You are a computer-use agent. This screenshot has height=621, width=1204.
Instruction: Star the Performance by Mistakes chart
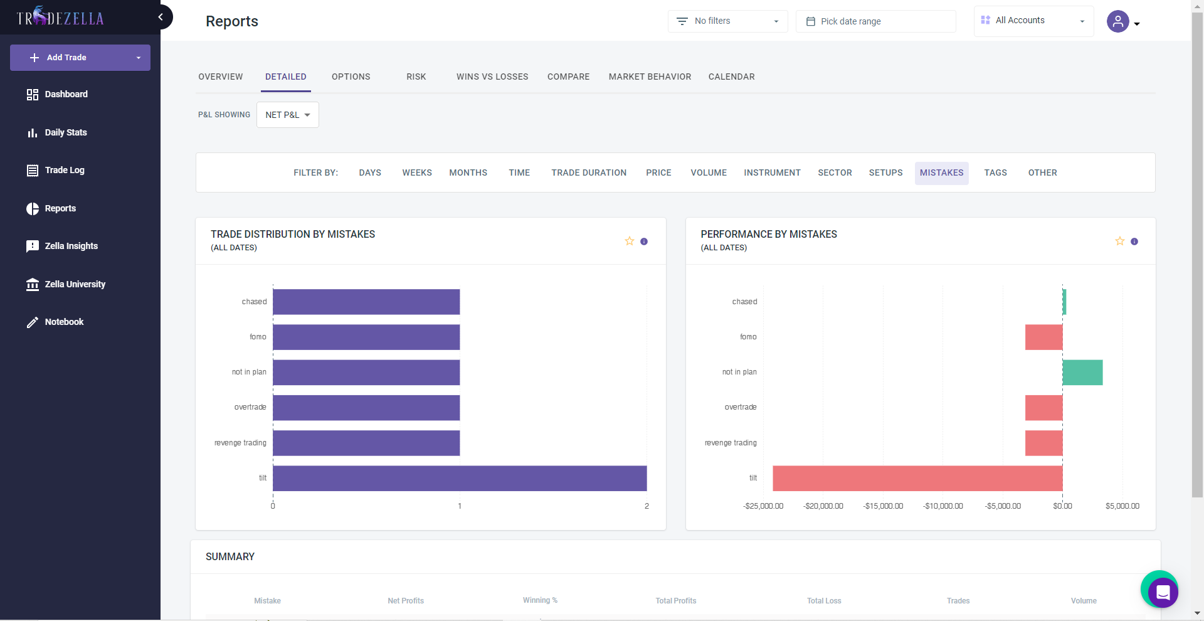pos(1120,242)
